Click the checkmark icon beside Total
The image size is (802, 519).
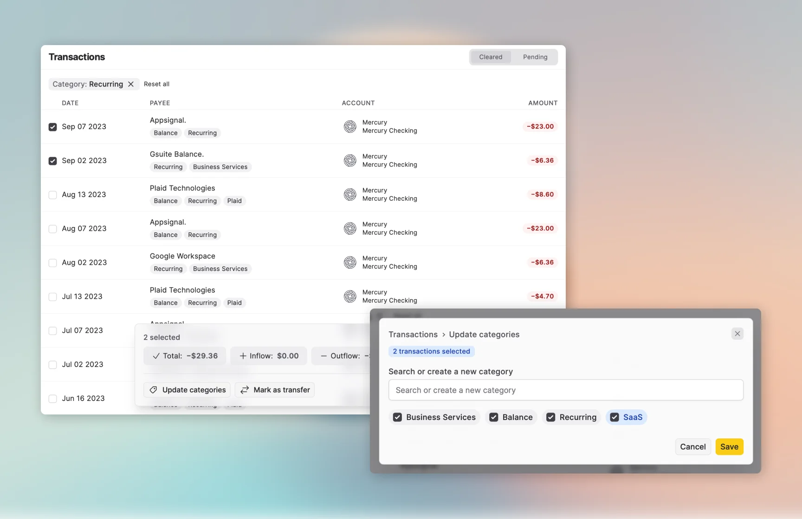[x=156, y=356]
